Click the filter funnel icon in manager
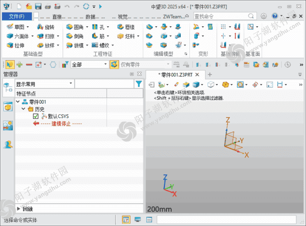 pos(139,84)
